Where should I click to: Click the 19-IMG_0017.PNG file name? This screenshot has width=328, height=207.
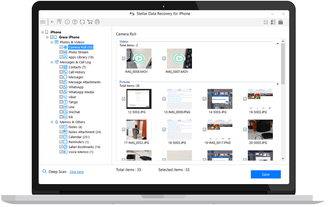218,143
